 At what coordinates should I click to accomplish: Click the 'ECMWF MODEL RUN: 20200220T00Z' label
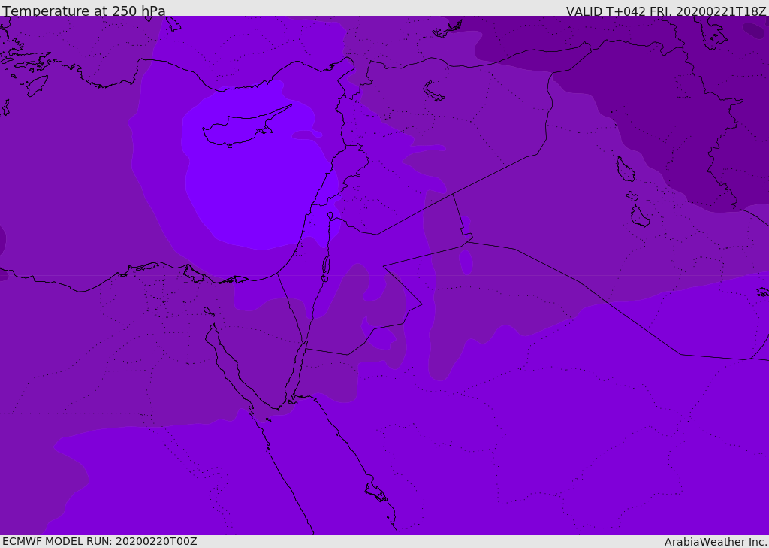100,541
